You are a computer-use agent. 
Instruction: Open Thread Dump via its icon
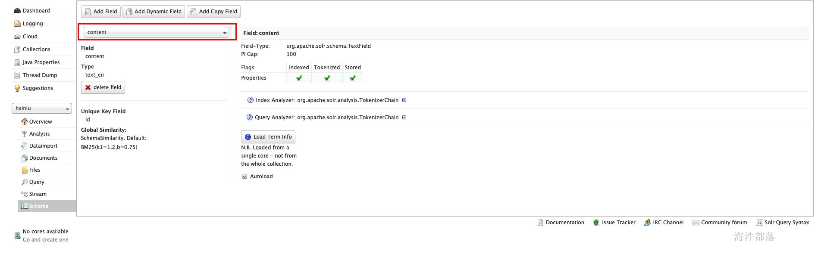[17, 75]
